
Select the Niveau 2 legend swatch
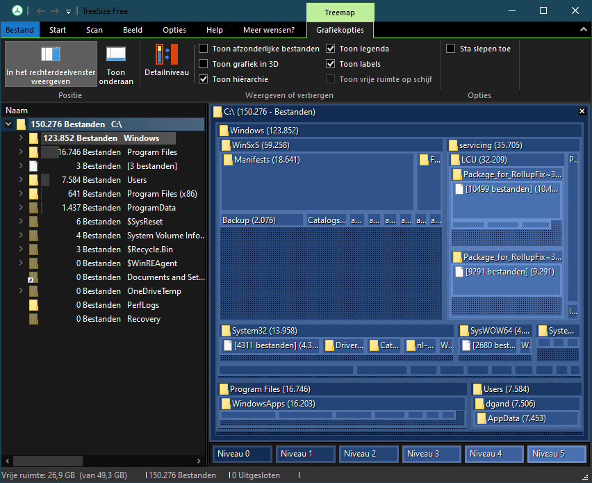[x=369, y=454]
